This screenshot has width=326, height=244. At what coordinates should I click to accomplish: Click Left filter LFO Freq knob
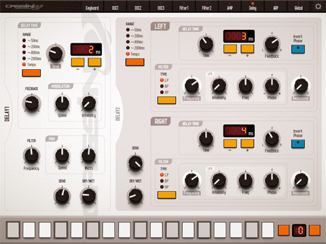point(245,85)
